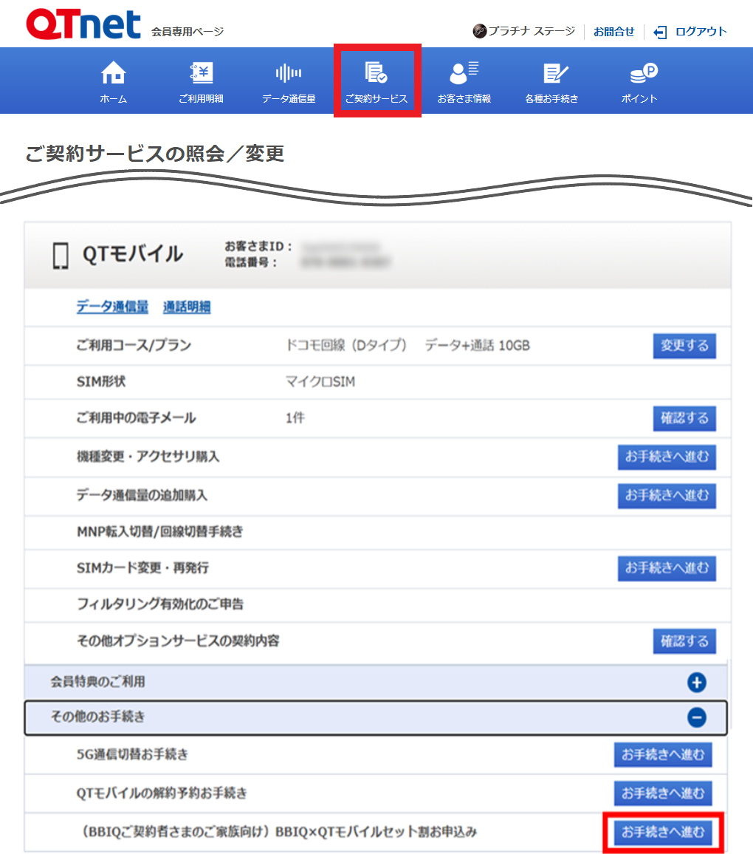
Task: Open the お問合せ link in header
Action: pyautogui.click(x=613, y=32)
